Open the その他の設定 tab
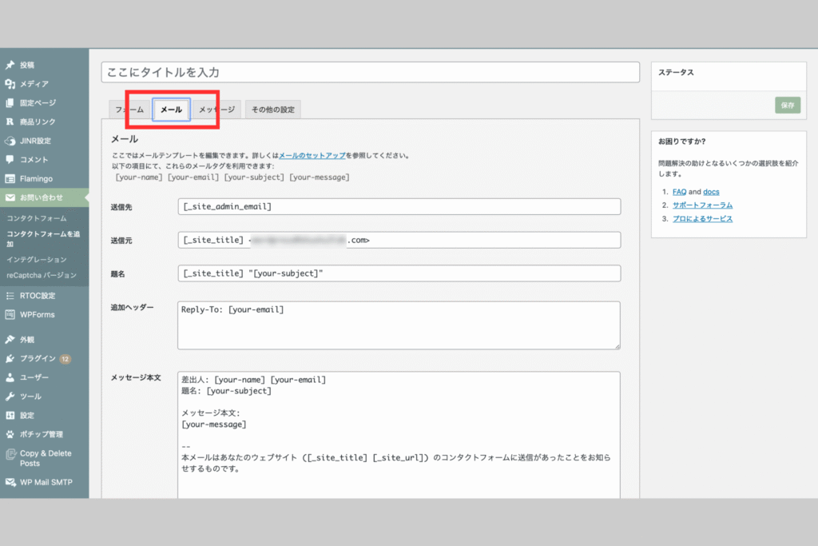Image resolution: width=818 pixels, height=546 pixels. coord(272,110)
